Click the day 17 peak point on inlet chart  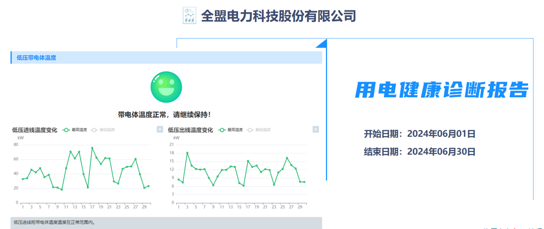(92, 148)
